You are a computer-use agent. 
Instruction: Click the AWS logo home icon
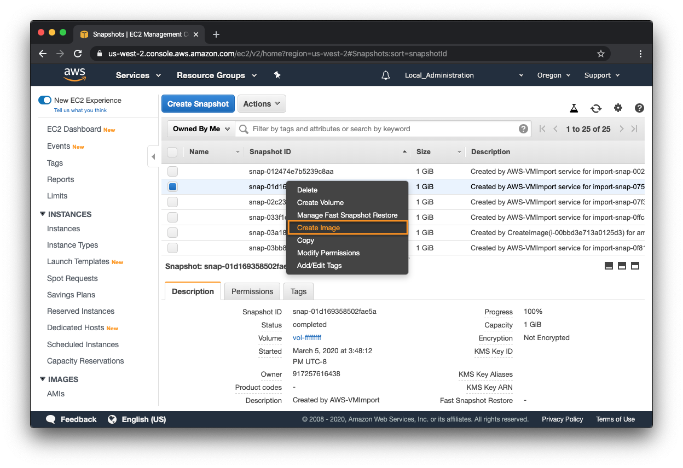coord(75,75)
